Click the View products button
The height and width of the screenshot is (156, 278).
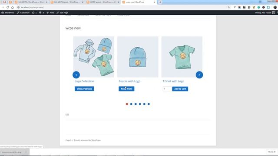tap(84, 89)
